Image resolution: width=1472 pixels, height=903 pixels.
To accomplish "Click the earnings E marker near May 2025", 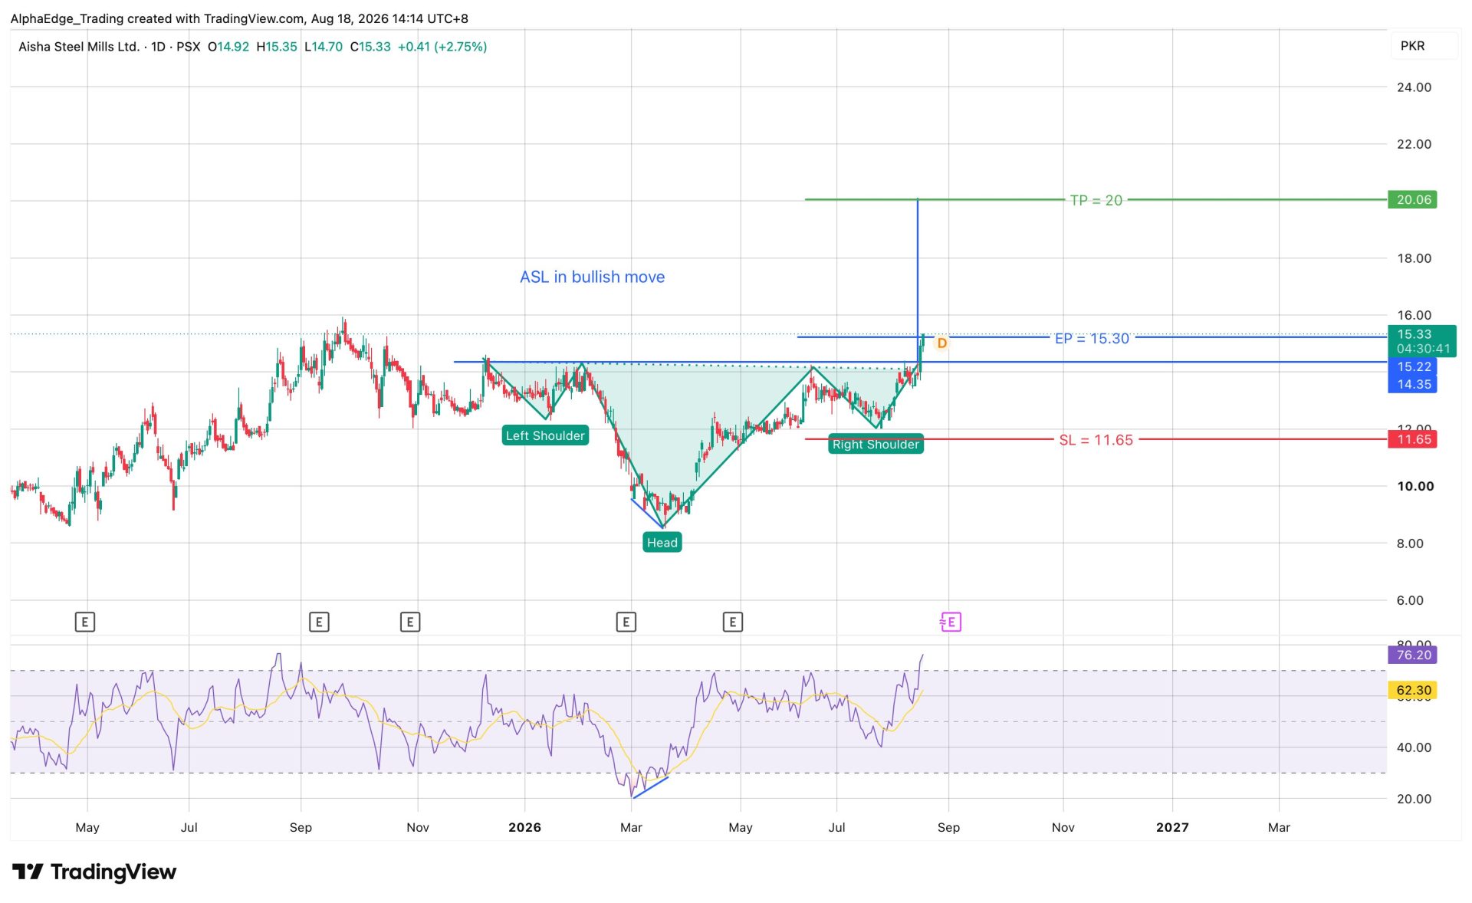I will 85,622.
